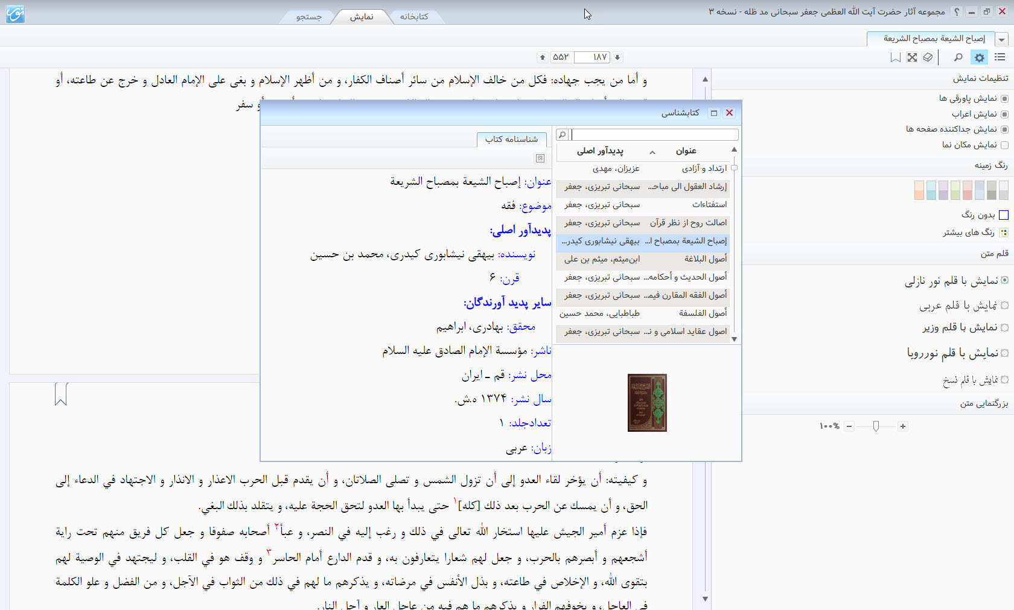Image resolution: width=1014 pixels, height=610 pixels.
Task: Pick the peach background color swatch
Action: (x=919, y=190)
